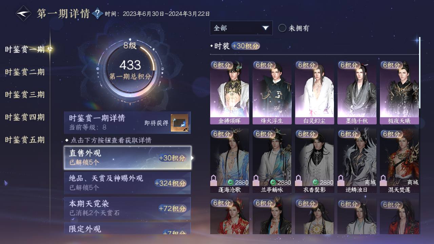Expand the 直售外观 details entry

pos(127,158)
